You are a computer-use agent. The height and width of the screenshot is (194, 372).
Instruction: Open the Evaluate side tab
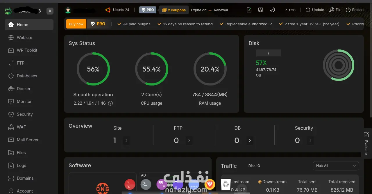click(366, 143)
